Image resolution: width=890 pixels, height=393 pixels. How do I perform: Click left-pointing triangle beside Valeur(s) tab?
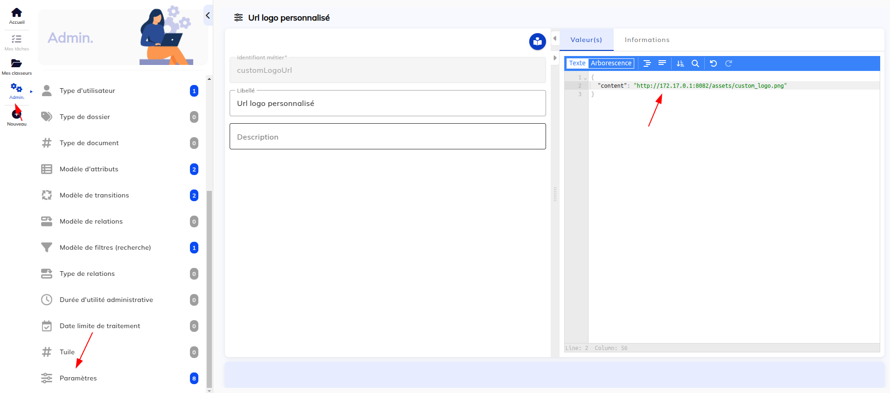555,39
